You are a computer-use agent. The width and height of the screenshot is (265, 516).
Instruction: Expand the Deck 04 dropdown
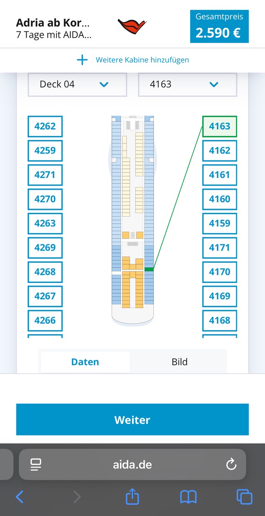[77, 84]
